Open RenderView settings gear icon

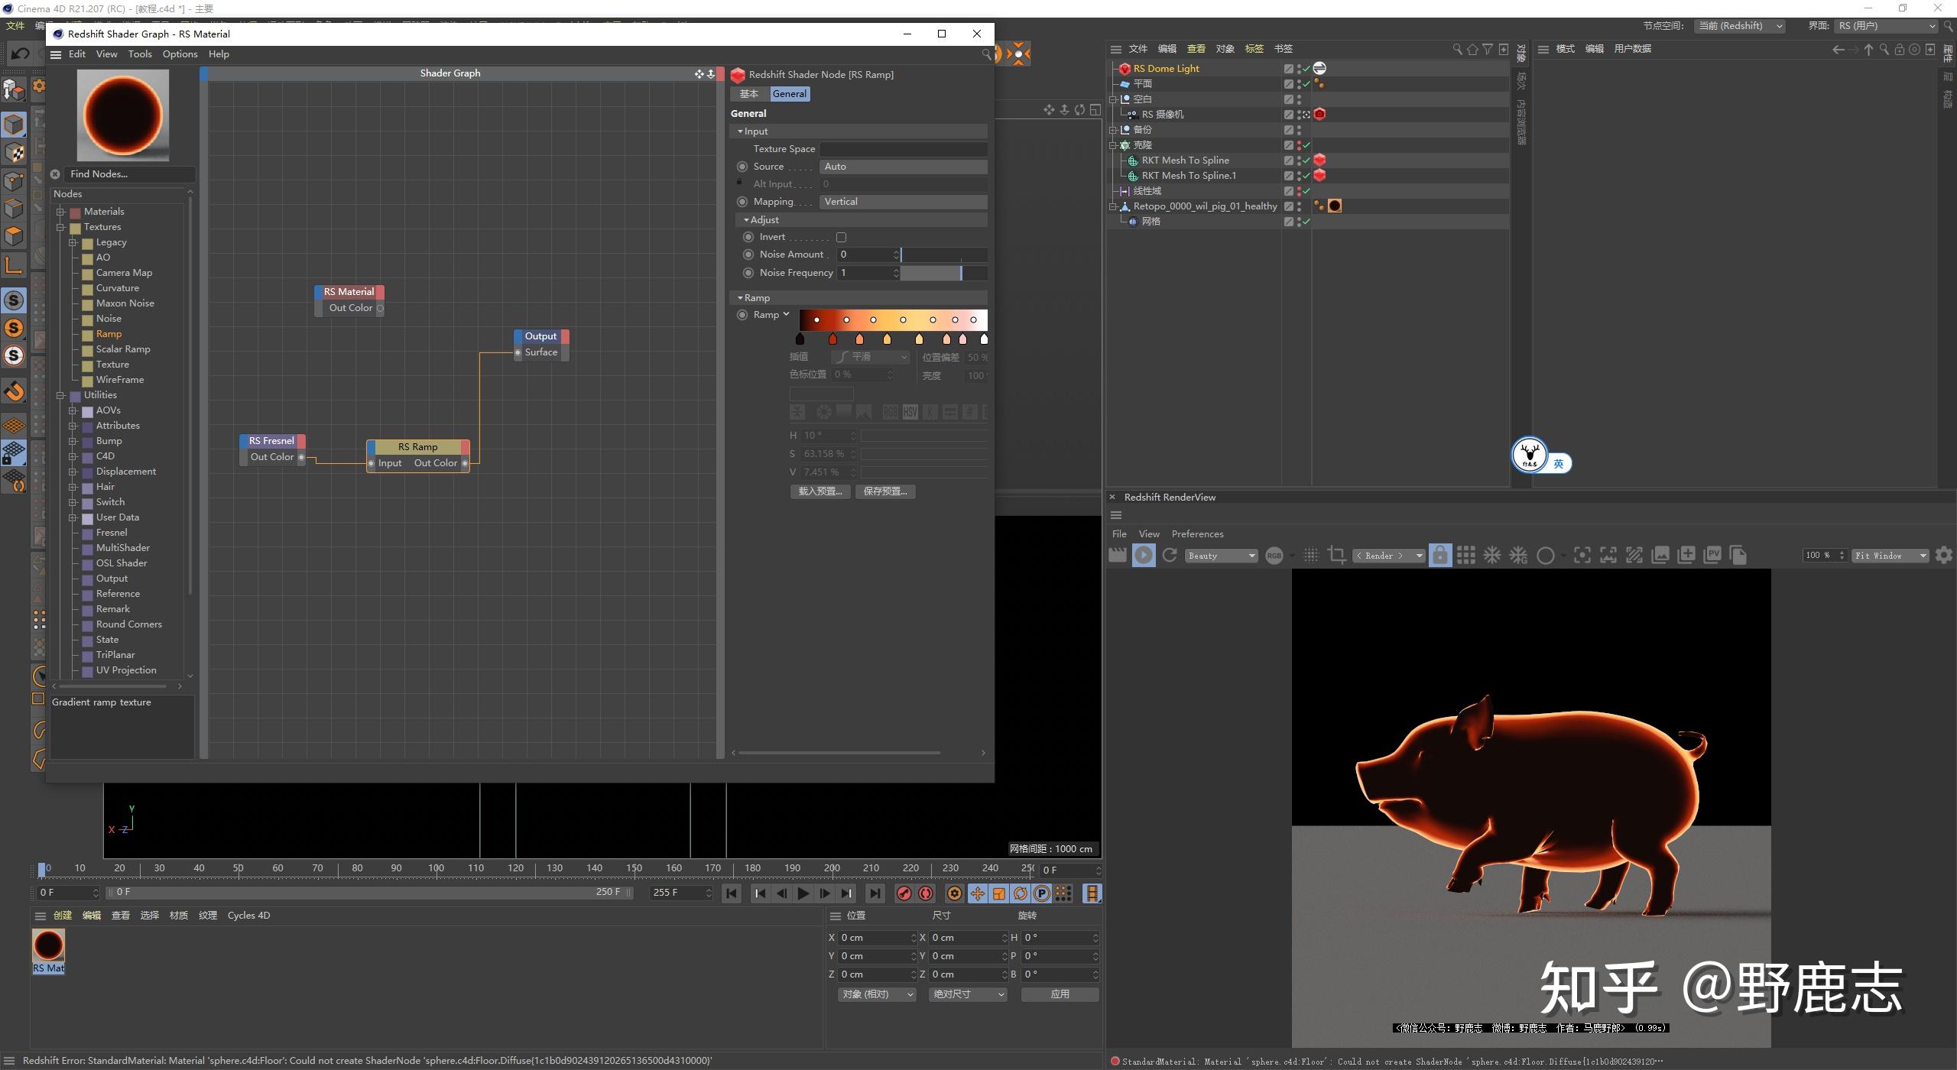(x=1944, y=556)
